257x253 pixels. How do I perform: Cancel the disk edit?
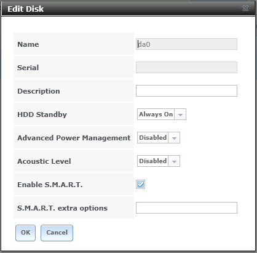click(x=57, y=233)
